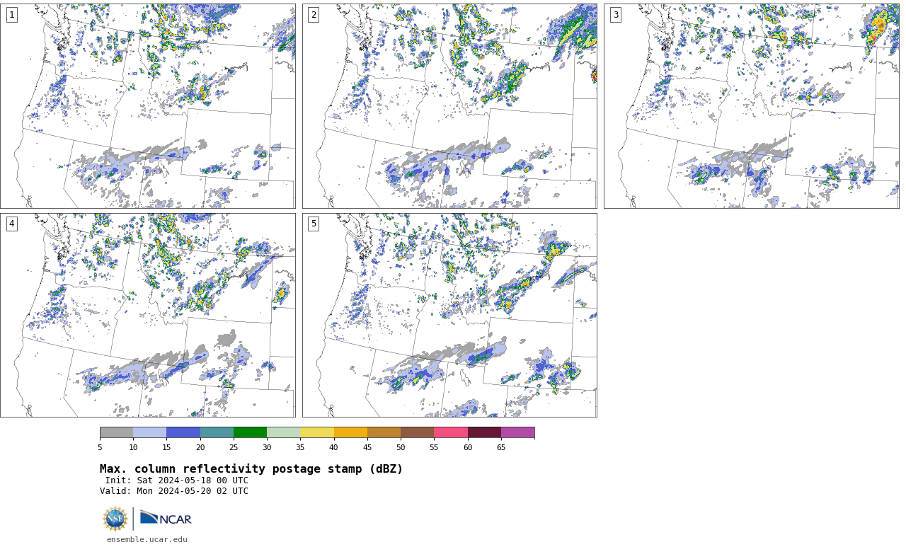The image size is (906, 547).
Task: Click the Valid: Mon 2024-05-20 02 UTC text
Action: pos(174,491)
